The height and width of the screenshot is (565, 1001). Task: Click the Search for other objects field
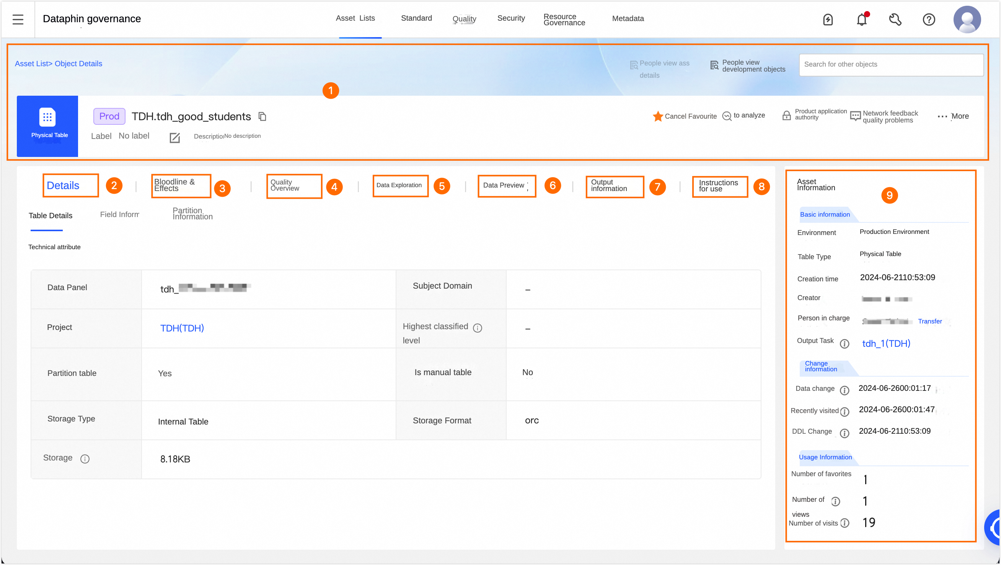tap(891, 65)
